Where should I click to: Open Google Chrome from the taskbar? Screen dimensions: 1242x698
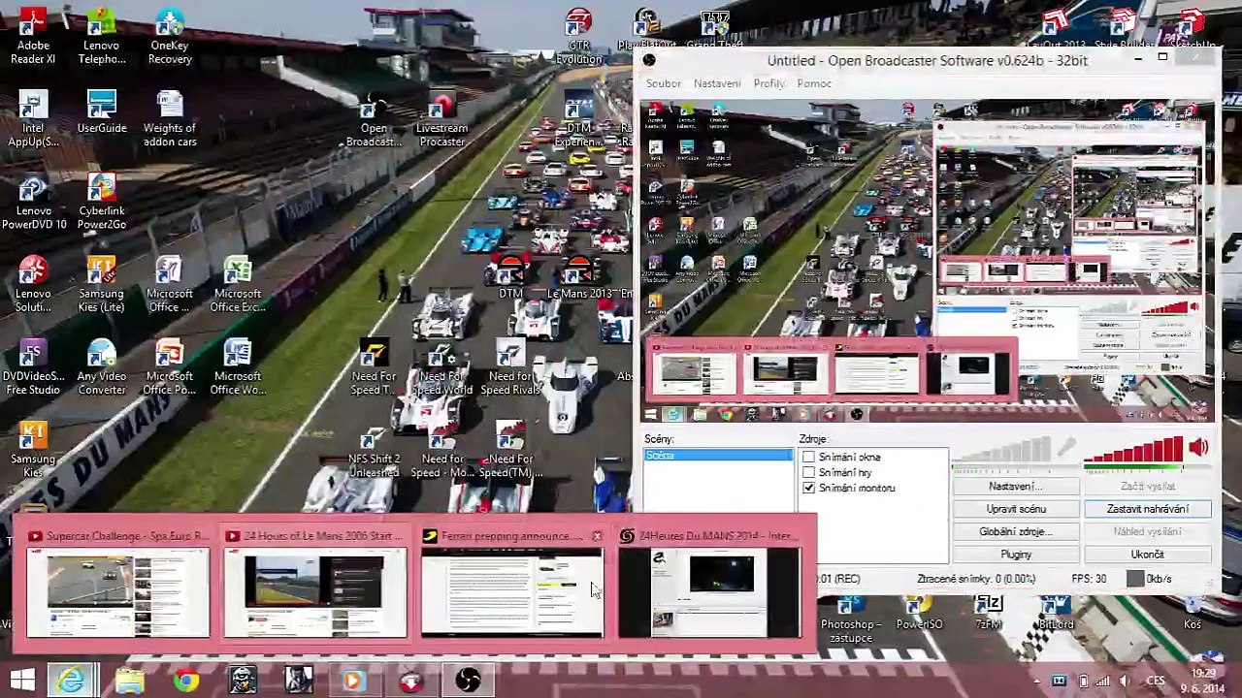(185, 681)
